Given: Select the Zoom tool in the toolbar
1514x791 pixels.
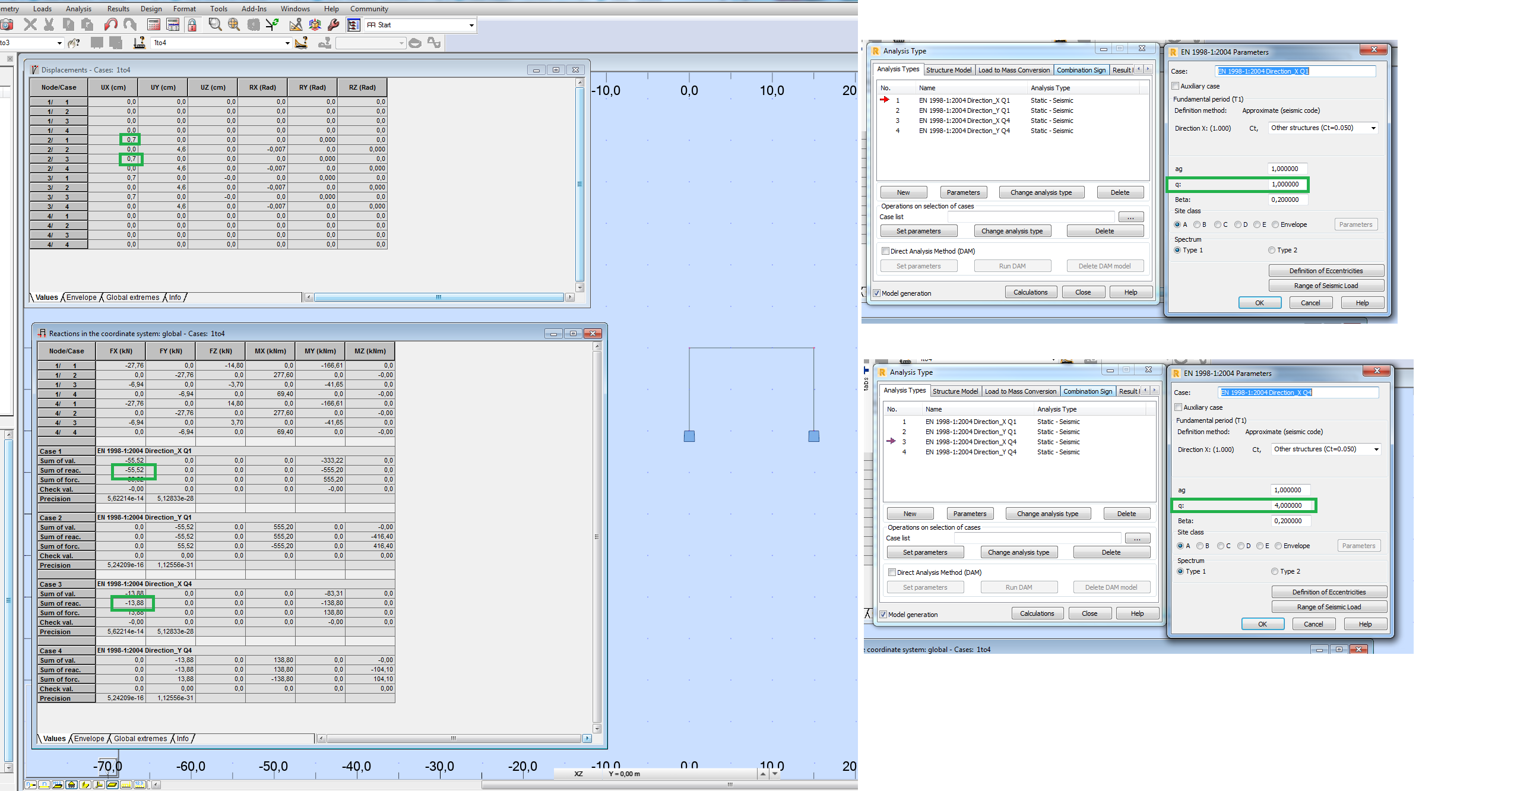Looking at the screenshot, I should 215,24.
